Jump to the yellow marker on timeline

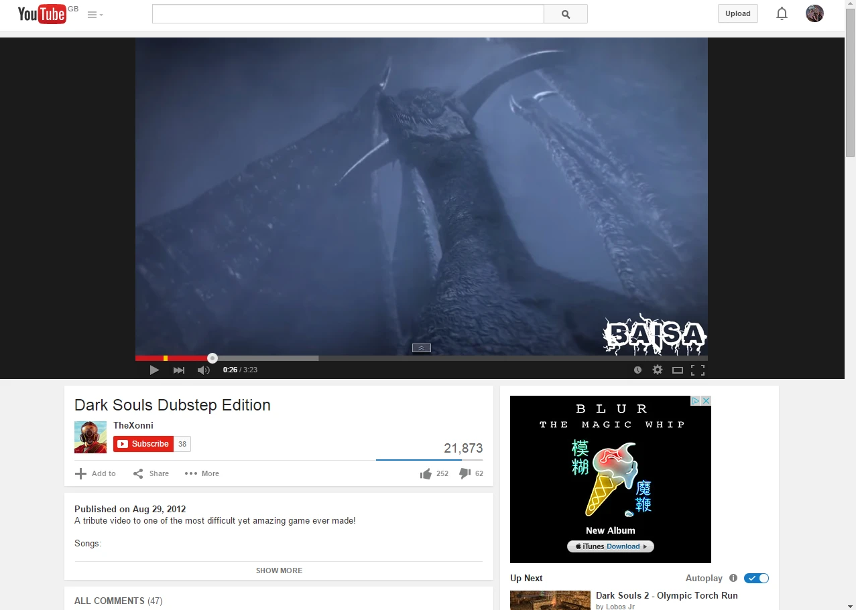tap(166, 358)
